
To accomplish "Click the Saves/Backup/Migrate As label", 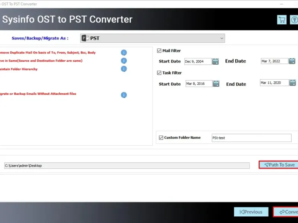I will coord(40,38).
